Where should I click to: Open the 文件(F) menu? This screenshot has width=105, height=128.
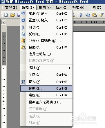11,8
